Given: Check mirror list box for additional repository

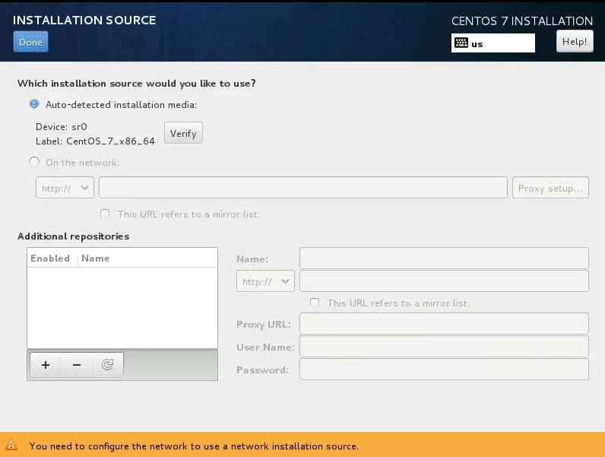Looking at the screenshot, I should click(315, 303).
